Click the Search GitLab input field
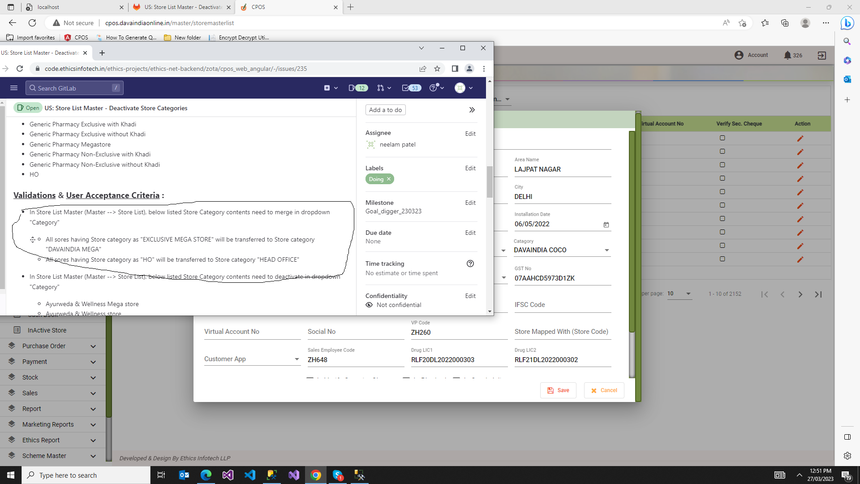860x484 pixels. coord(74,88)
